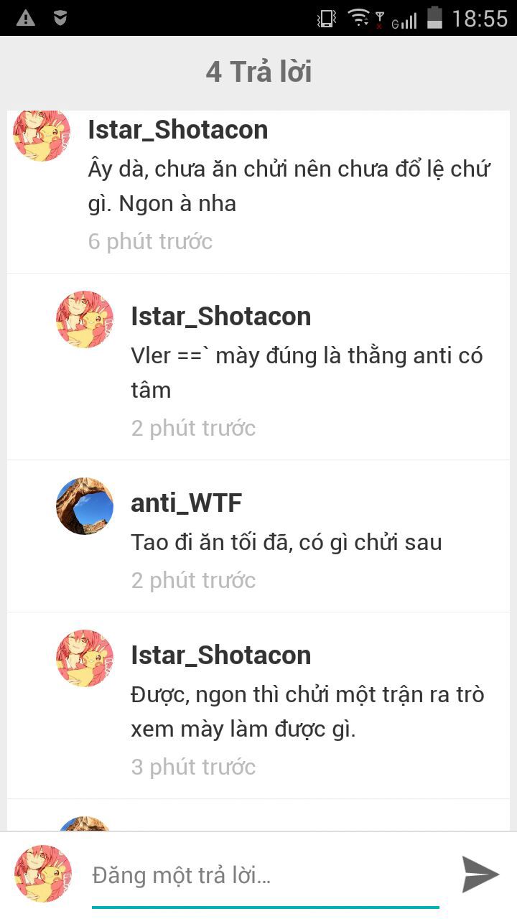517x919 pixels.
Task: Tap the signal strength icon
Action: tap(404, 19)
